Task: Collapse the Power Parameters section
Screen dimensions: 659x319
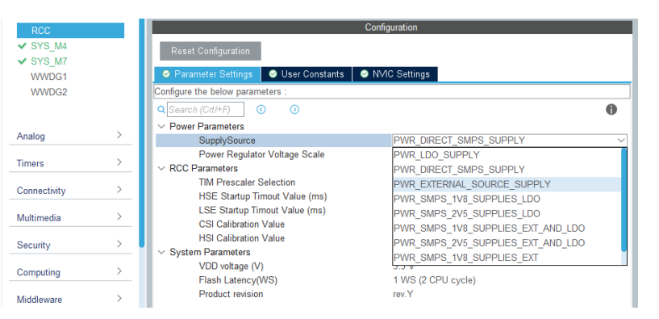Action: pos(161,126)
